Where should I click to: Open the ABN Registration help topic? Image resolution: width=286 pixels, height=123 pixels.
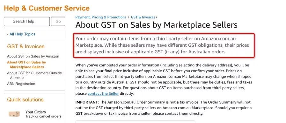coord(21,84)
